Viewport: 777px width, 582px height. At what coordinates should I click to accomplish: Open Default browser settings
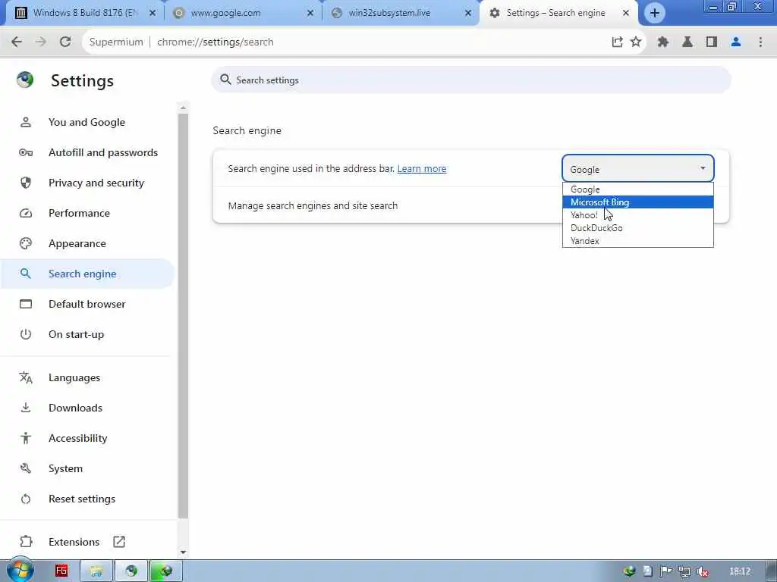[x=87, y=304]
